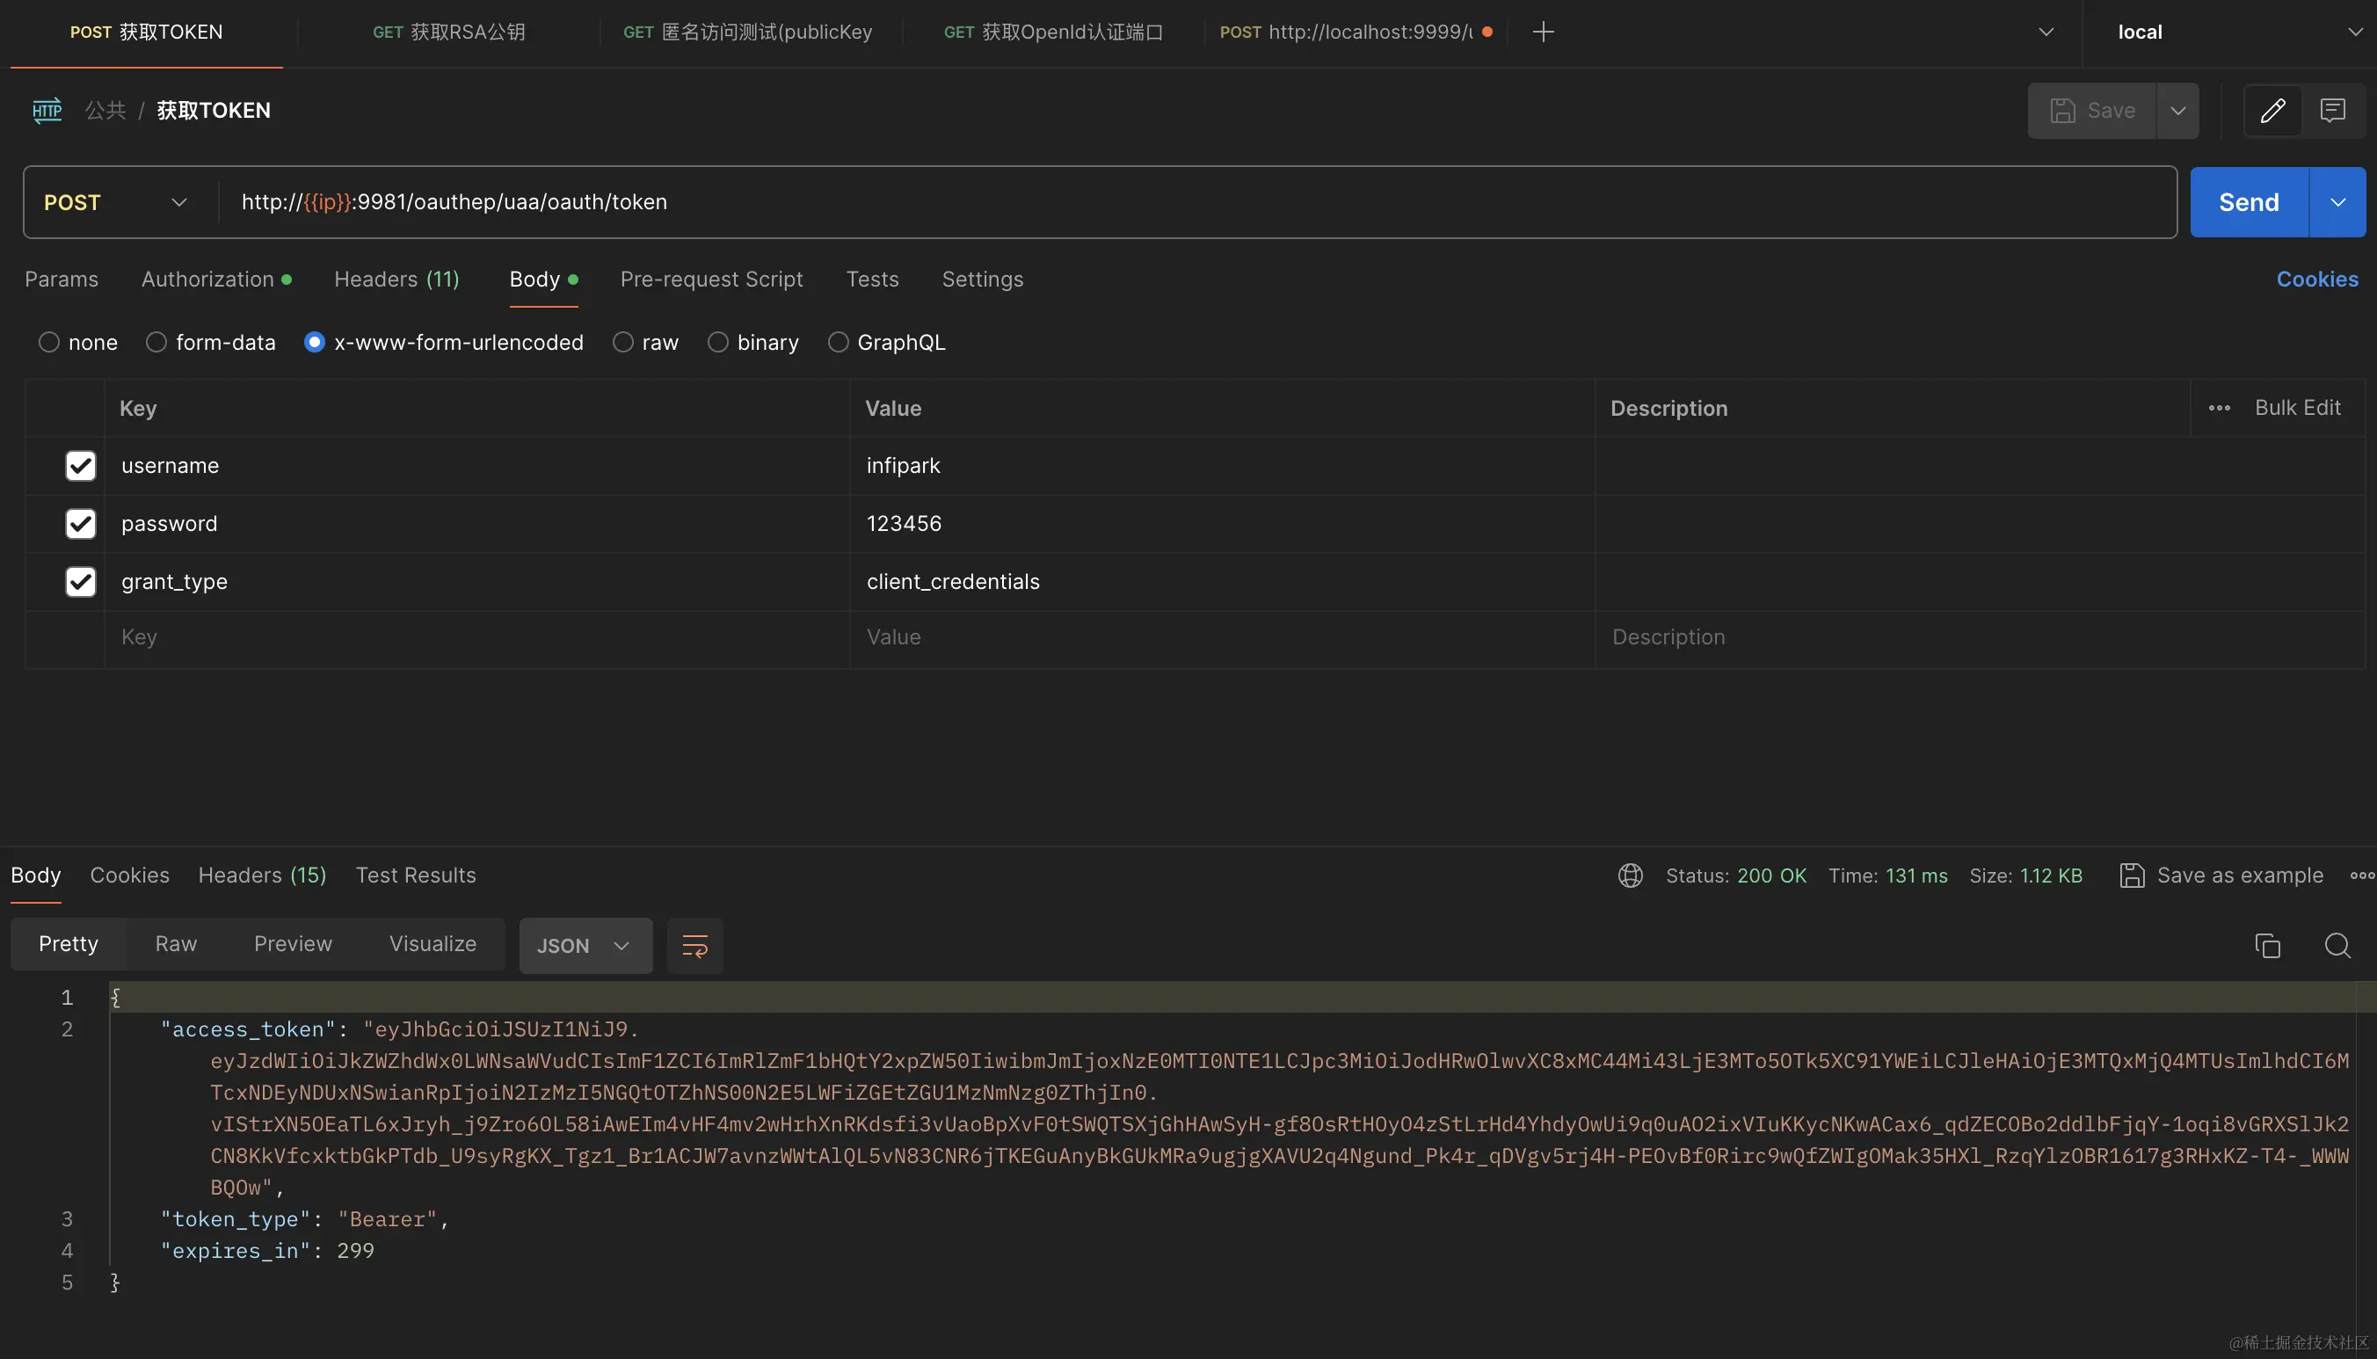Expand the Send button arrow options
Screen dimensions: 2377x1359
[2337, 202]
